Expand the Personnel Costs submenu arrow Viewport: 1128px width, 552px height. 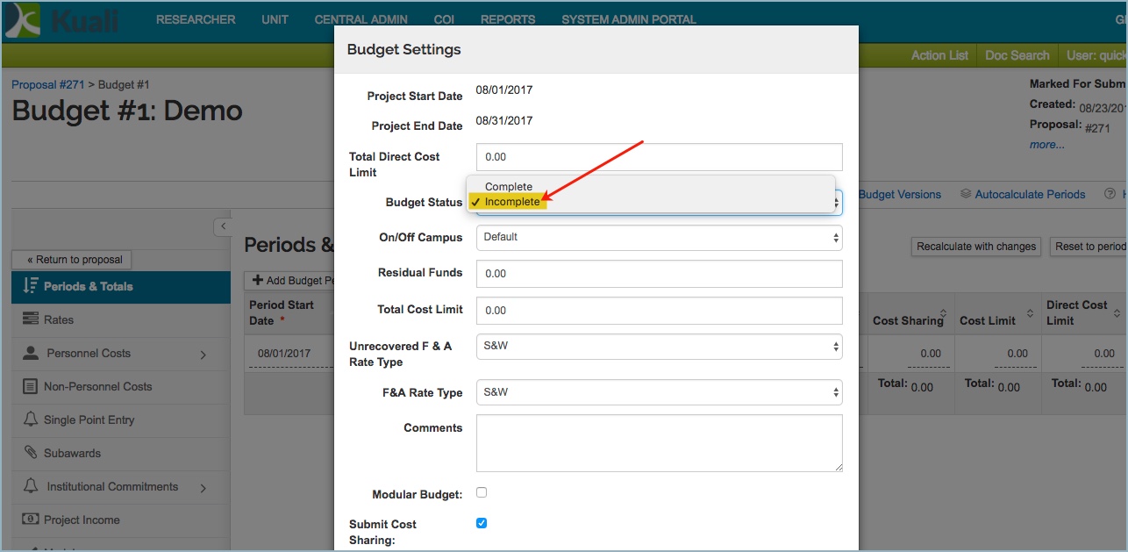coord(203,355)
